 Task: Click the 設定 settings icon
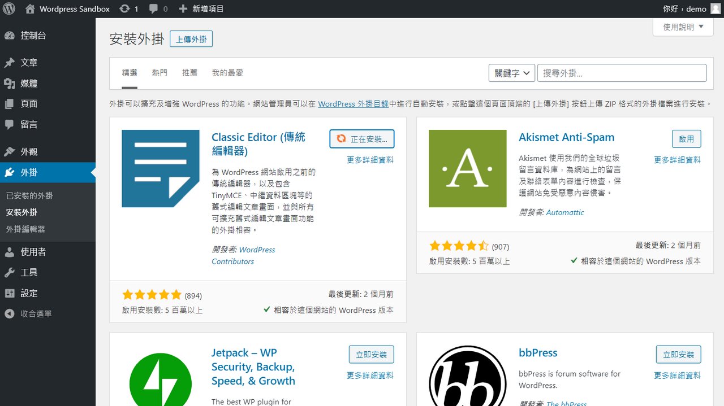9,293
